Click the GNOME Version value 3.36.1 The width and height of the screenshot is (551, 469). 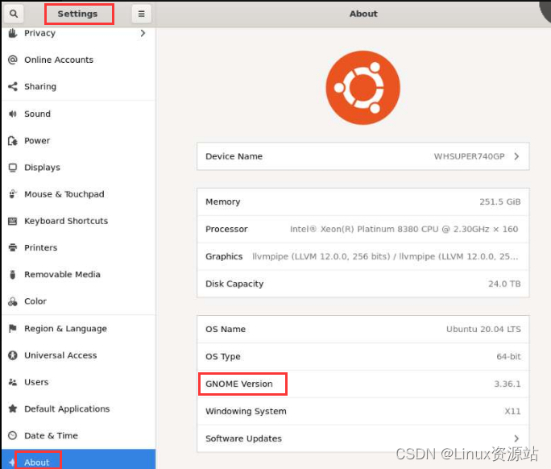pyautogui.click(x=507, y=384)
